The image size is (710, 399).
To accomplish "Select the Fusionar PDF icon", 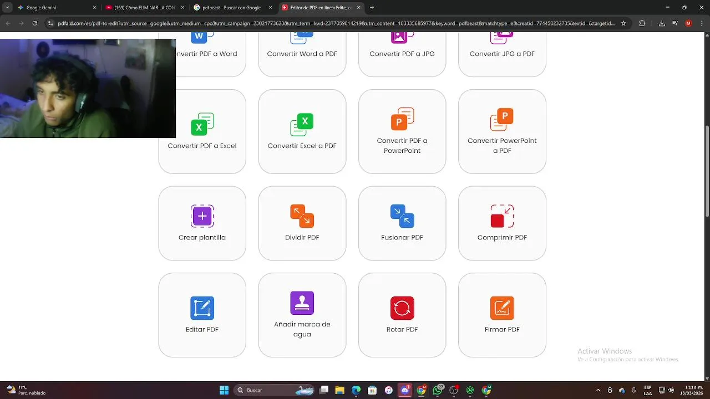I will (402, 216).
